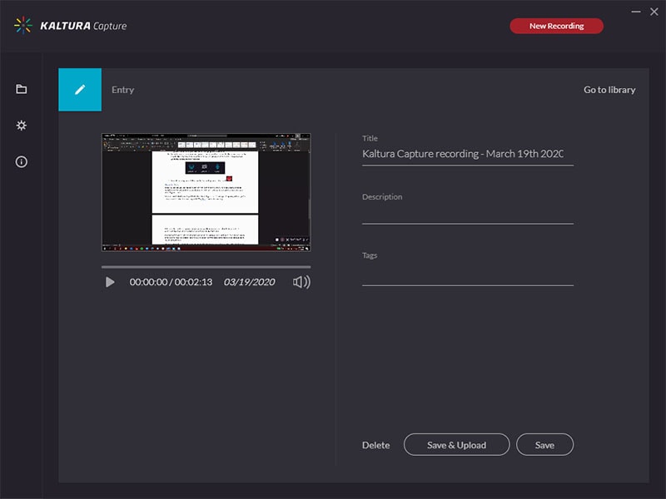This screenshot has width=666, height=499.
Task: Mute audio with the speaker icon
Action: 301,282
